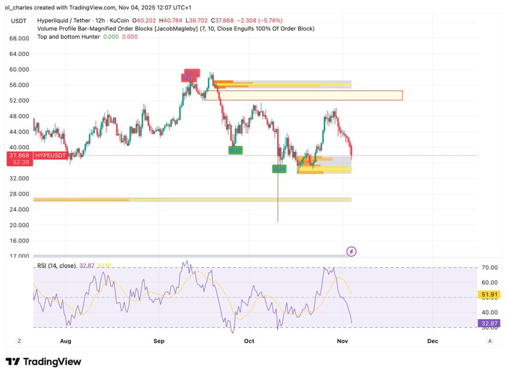Select the Oct label on time axis
The width and height of the screenshot is (507, 376).
pos(249,341)
